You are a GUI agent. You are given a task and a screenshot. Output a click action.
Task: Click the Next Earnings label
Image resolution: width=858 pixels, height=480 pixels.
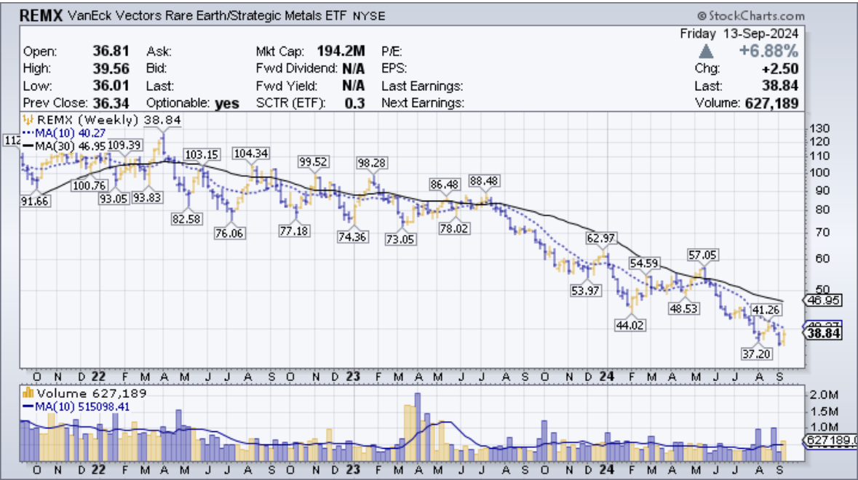422,103
